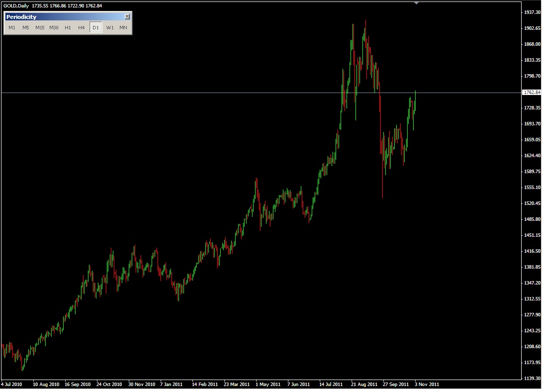Click the 1485.80 price scale value
Image resolution: width=542 pixels, height=389 pixels.
click(532, 219)
